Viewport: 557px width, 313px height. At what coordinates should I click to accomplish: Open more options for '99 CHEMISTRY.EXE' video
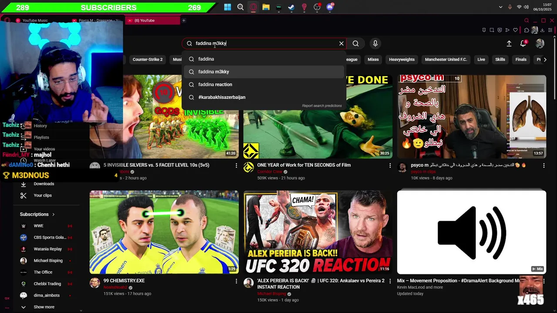click(x=236, y=281)
